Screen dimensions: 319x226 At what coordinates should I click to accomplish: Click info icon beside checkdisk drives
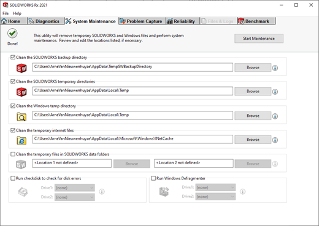coord(102,192)
